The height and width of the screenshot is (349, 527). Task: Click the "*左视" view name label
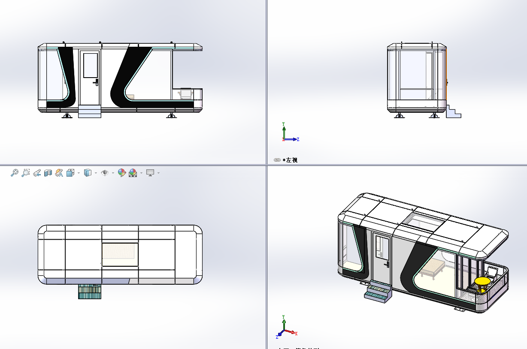(x=290, y=160)
